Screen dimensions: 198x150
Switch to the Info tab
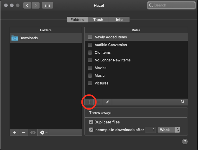tap(119, 20)
